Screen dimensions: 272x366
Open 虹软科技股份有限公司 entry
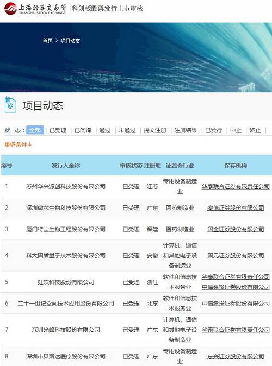click(x=66, y=282)
